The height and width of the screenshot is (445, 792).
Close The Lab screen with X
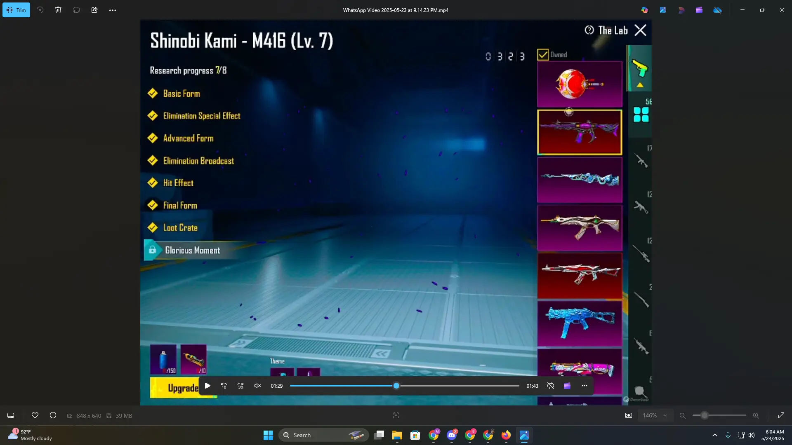(640, 30)
